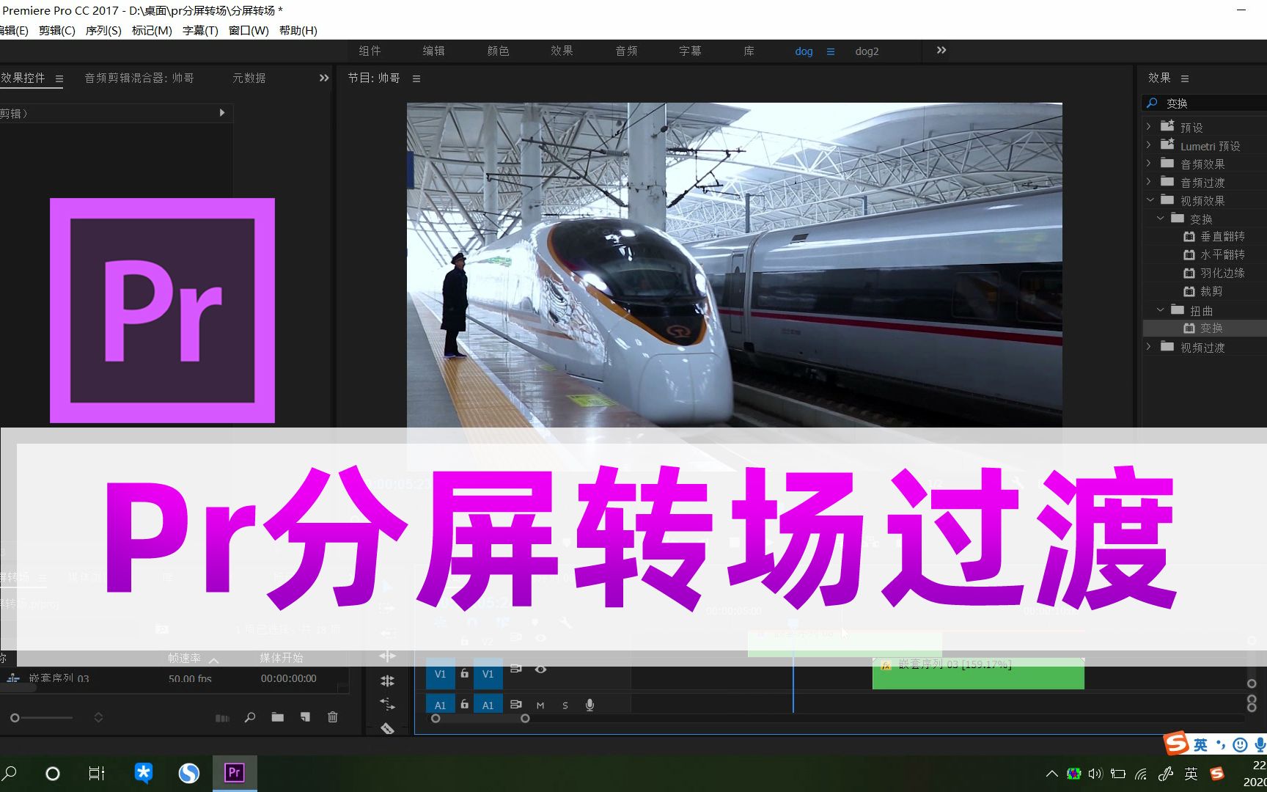1267x792 pixels.
Task: Show overflow panels in the source panel group
Action: click(x=324, y=78)
